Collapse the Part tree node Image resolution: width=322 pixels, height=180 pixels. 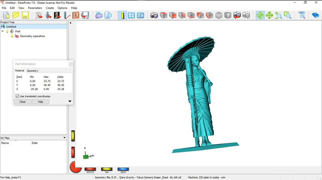pos(2,31)
